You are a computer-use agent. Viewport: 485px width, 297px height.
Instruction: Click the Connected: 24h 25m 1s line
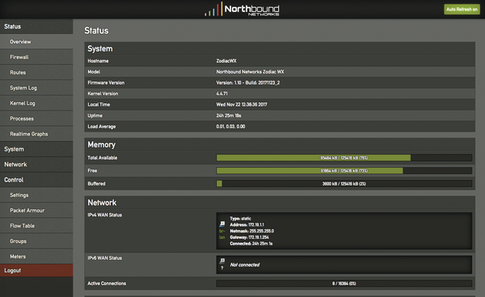pos(251,244)
